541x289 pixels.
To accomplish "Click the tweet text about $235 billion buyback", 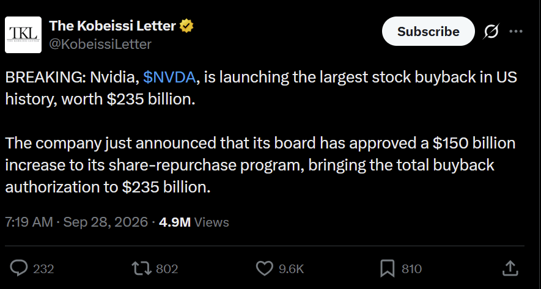I will [261, 132].
